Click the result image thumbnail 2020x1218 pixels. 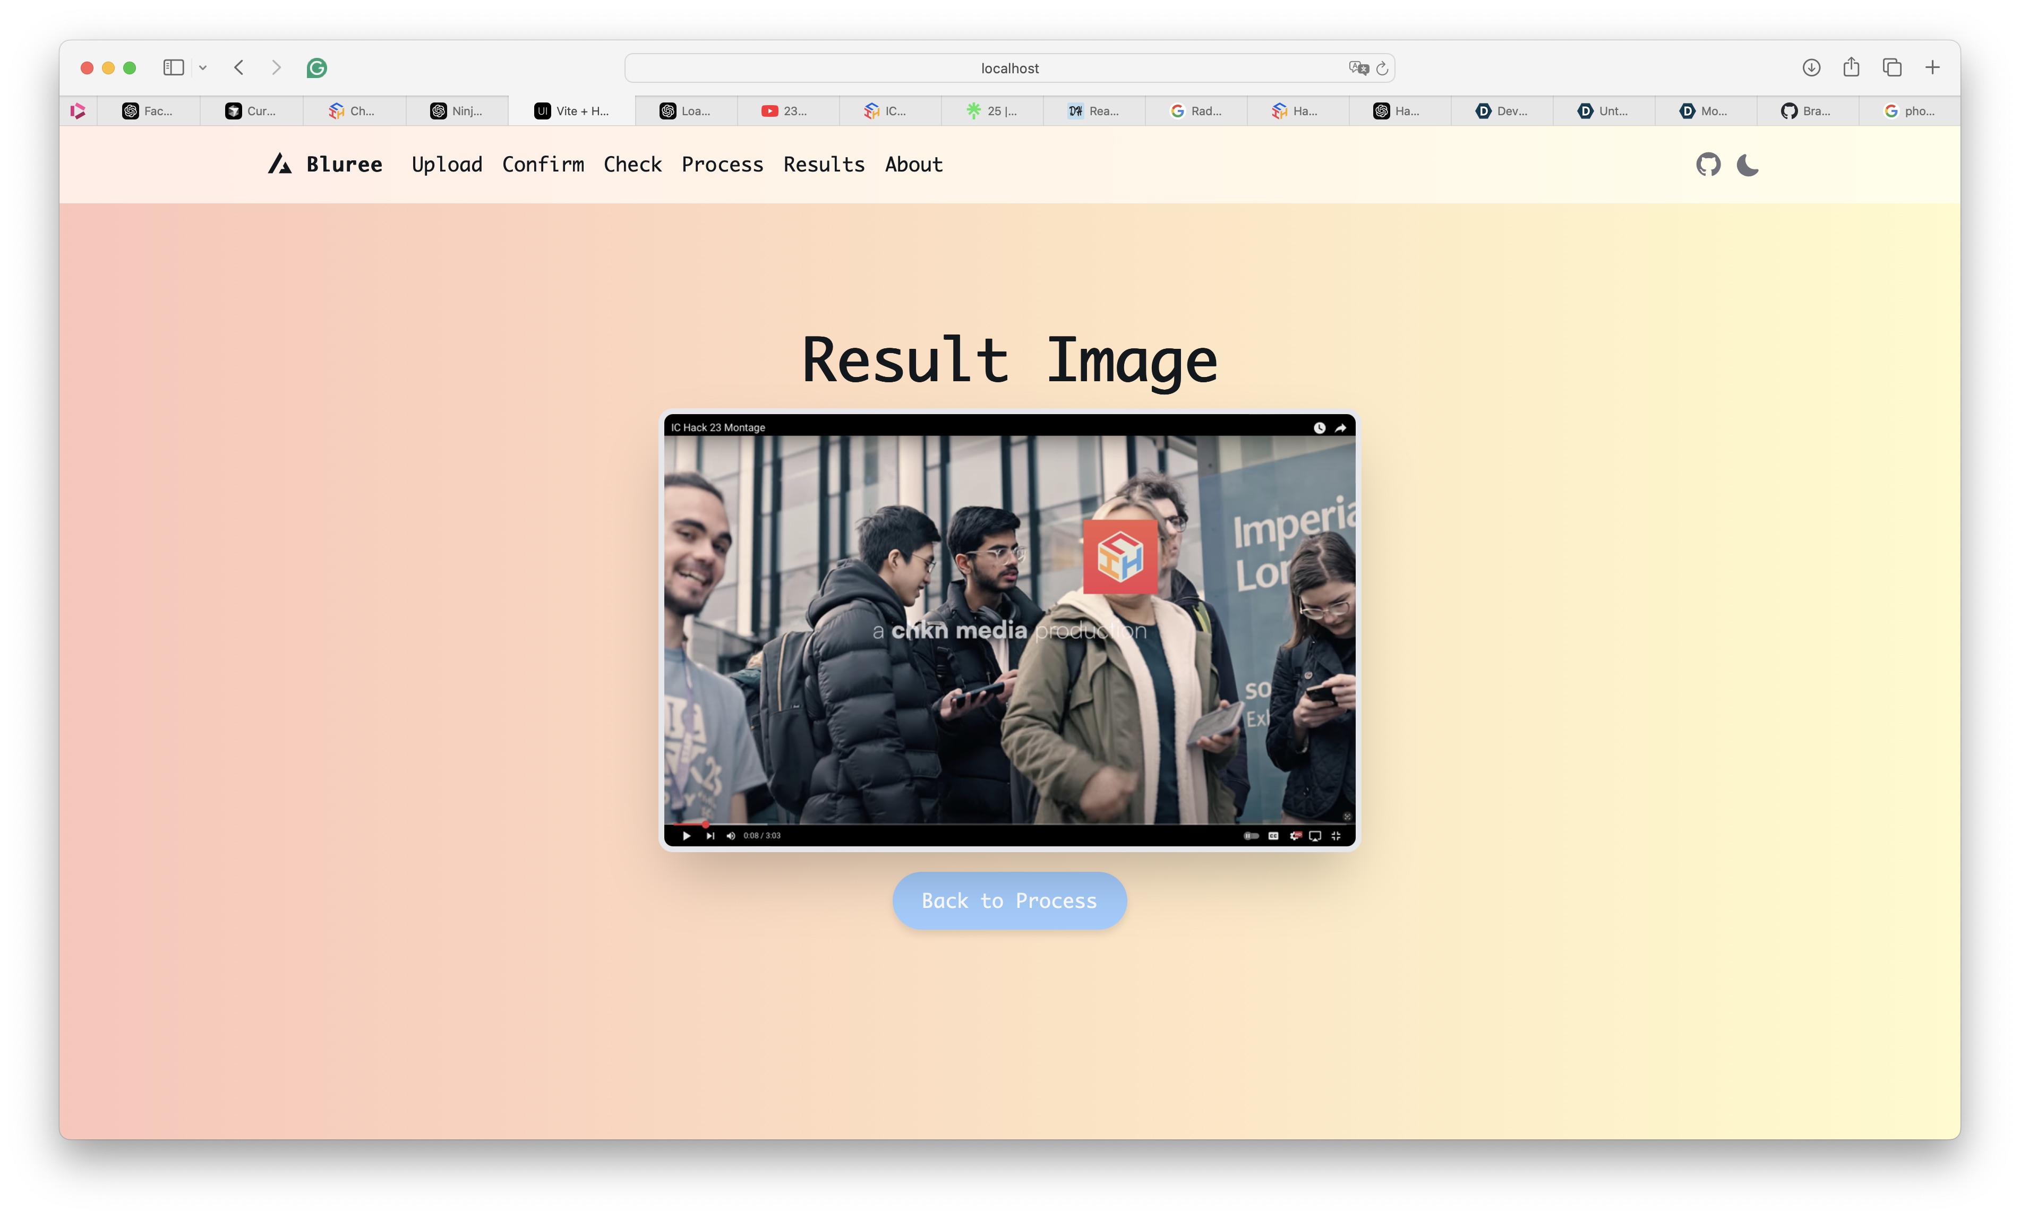1009,630
